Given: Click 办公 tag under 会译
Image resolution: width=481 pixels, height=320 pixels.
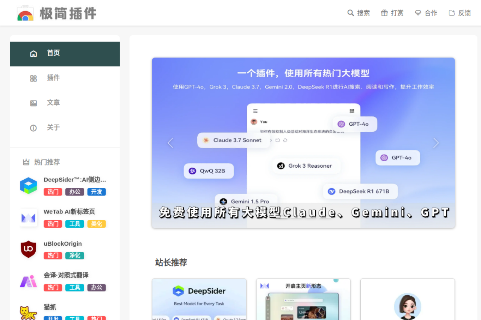Looking at the screenshot, I should coord(97,288).
